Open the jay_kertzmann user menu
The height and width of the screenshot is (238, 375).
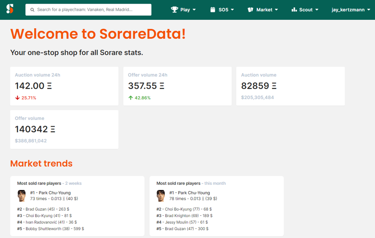point(351,10)
